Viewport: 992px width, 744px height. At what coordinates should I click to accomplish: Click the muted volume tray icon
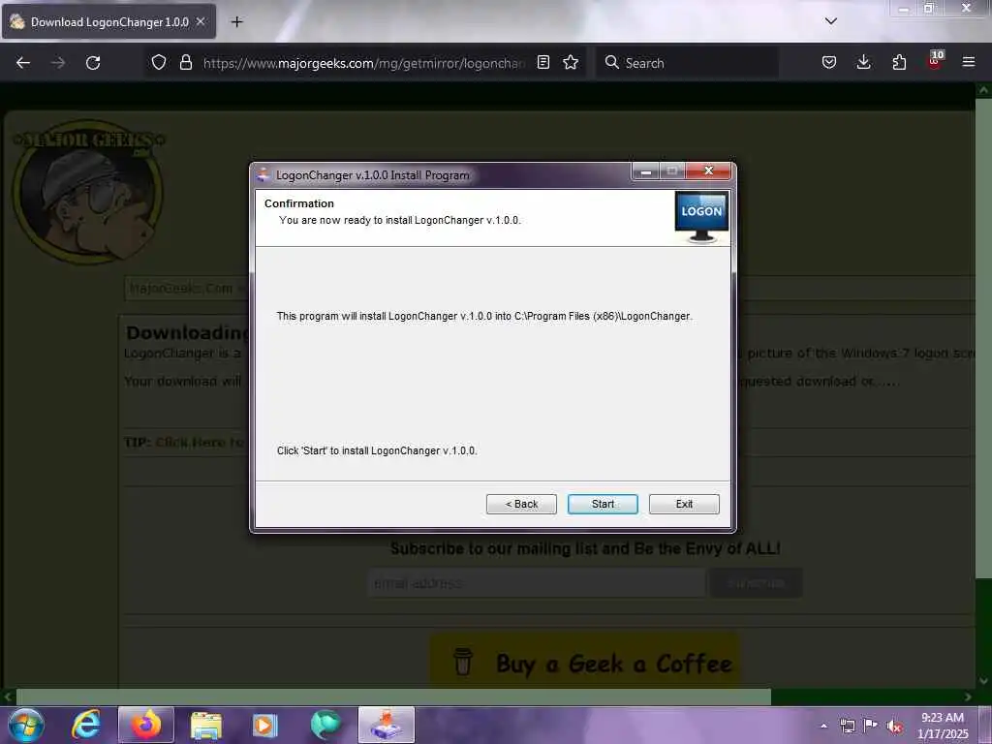click(894, 727)
